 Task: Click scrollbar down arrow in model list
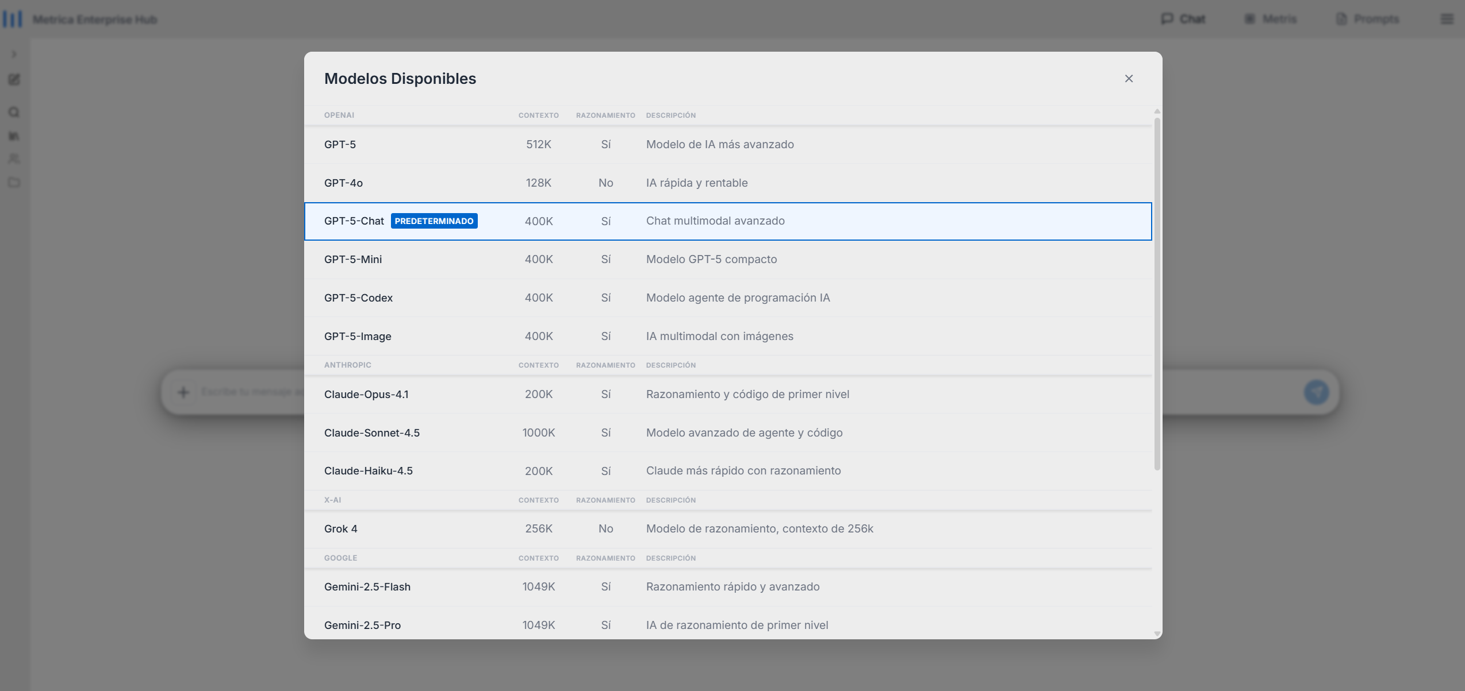(1157, 634)
